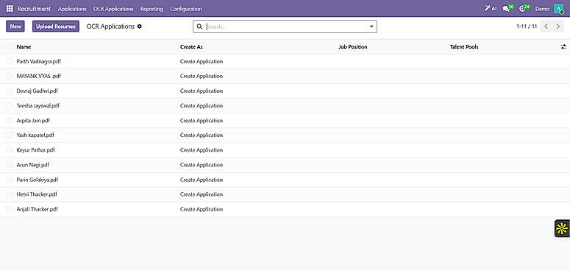570x271 pixels.
Task: Focus the Search input field
Action: (285, 27)
